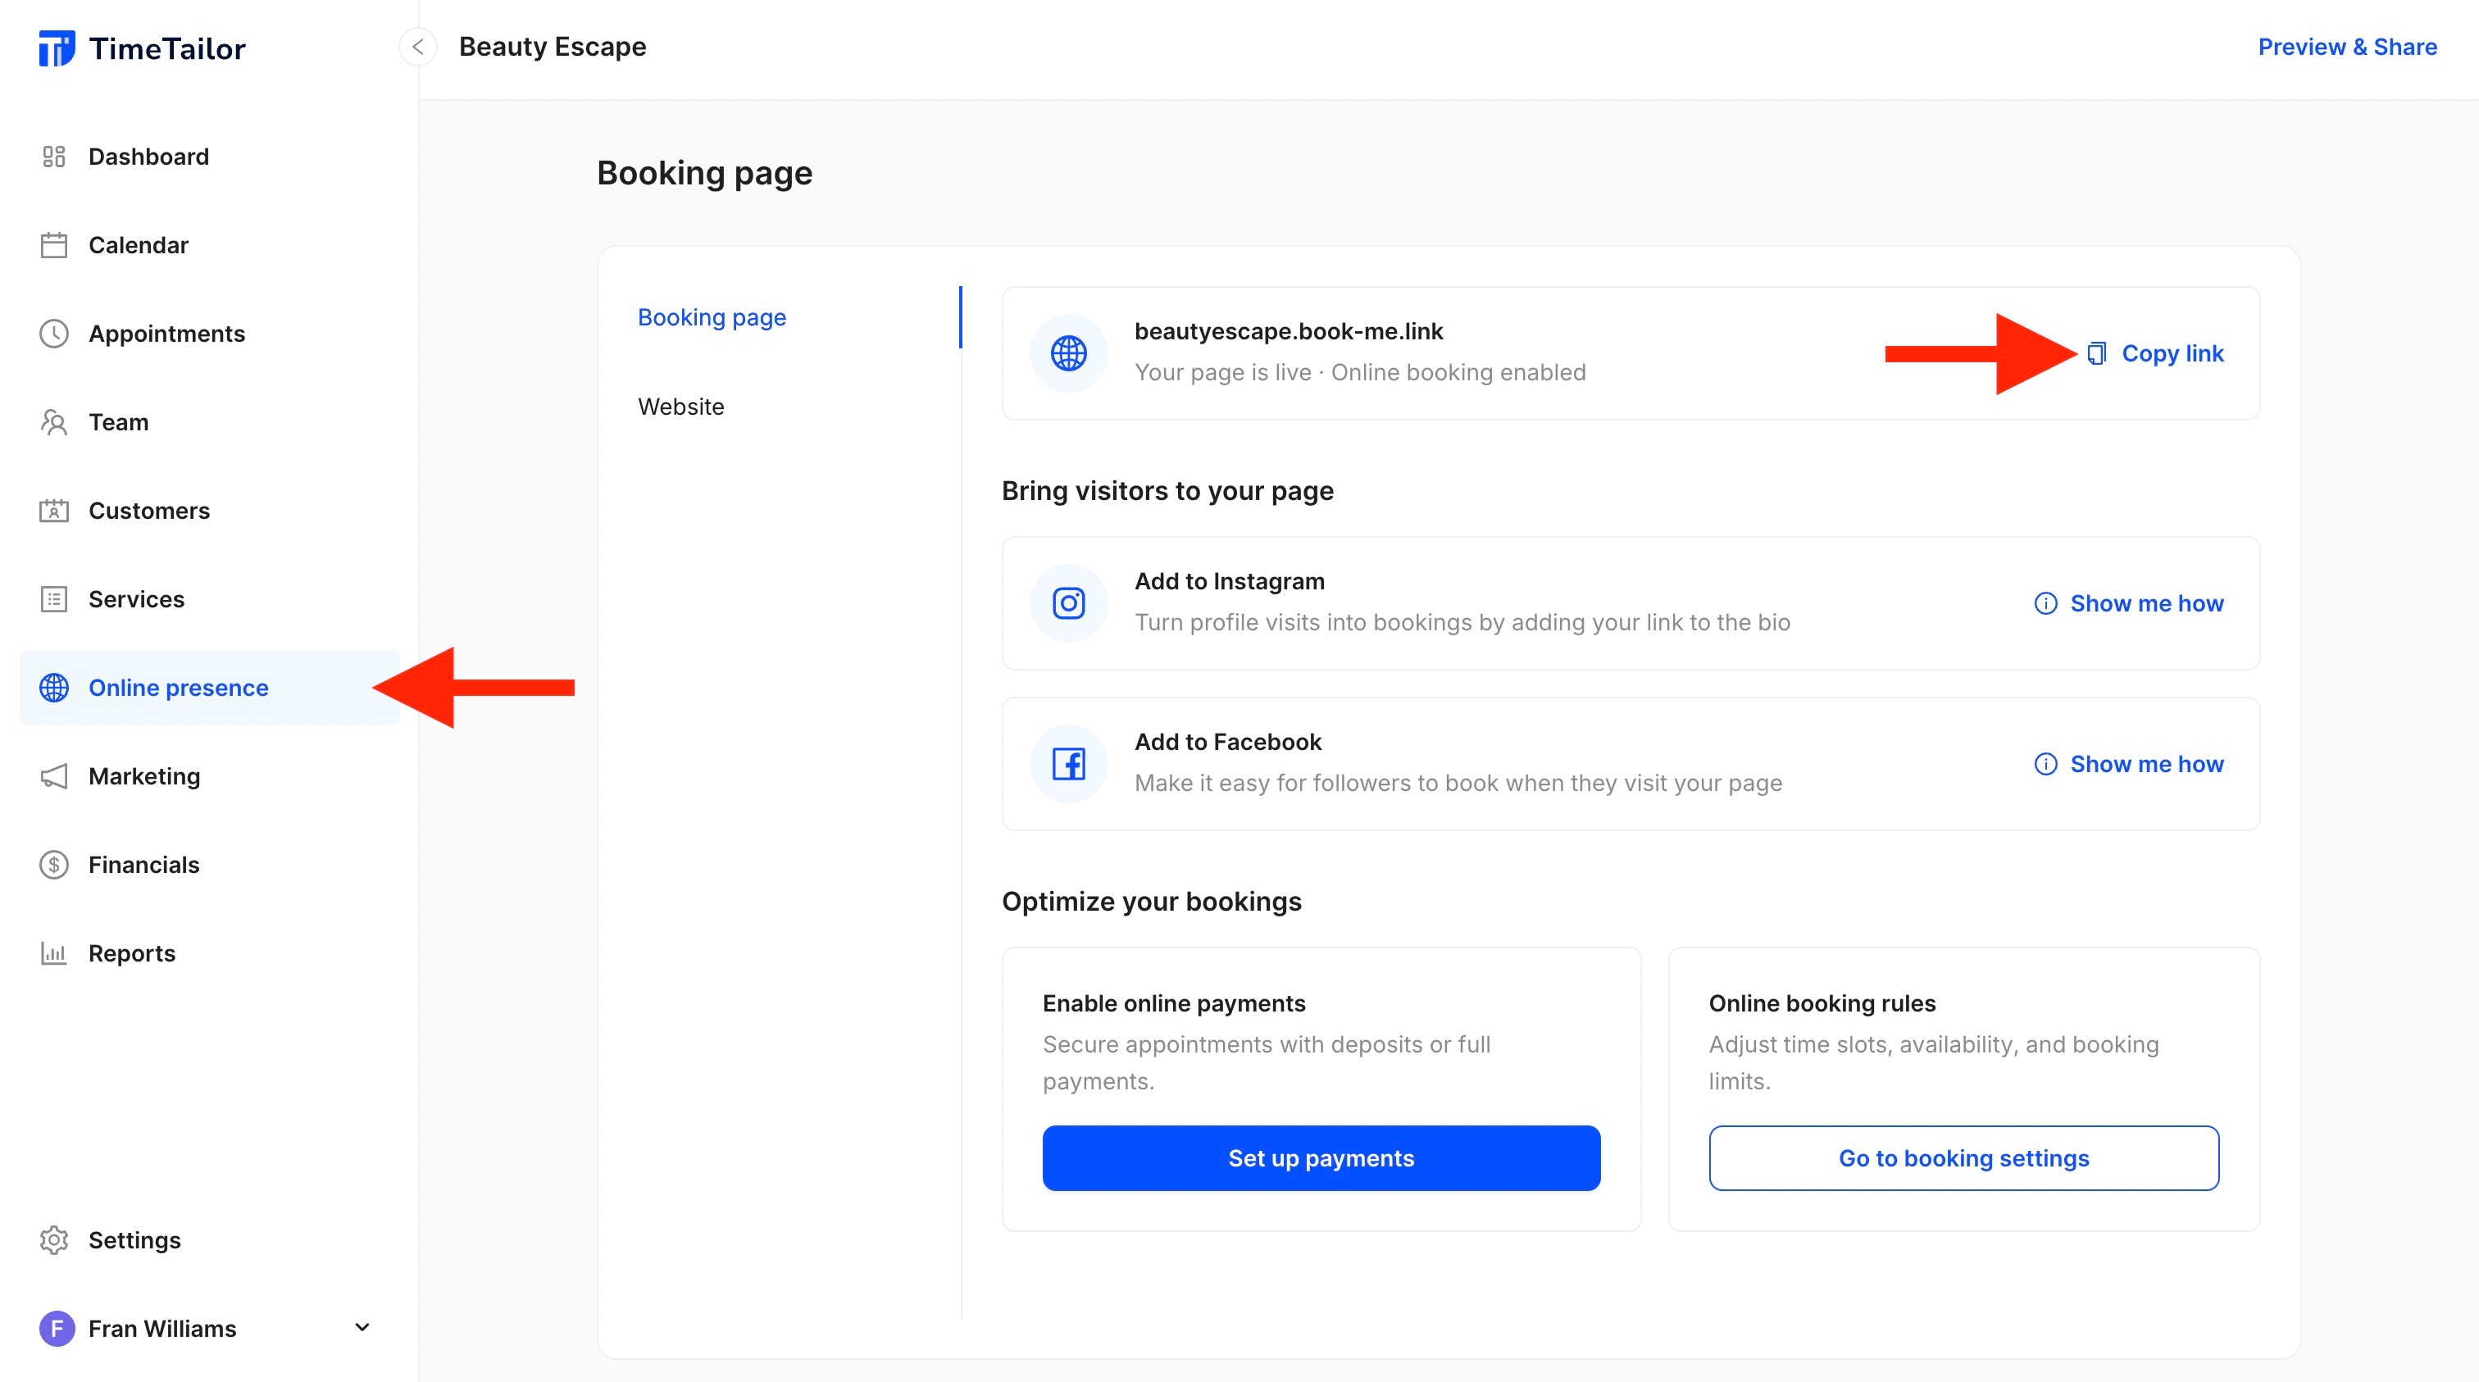Click the Financials dollar icon
The width and height of the screenshot is (2479, 1382).
[54, 866]
